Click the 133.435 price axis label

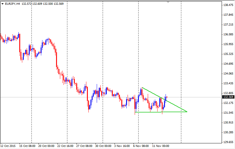coord(228,83)
